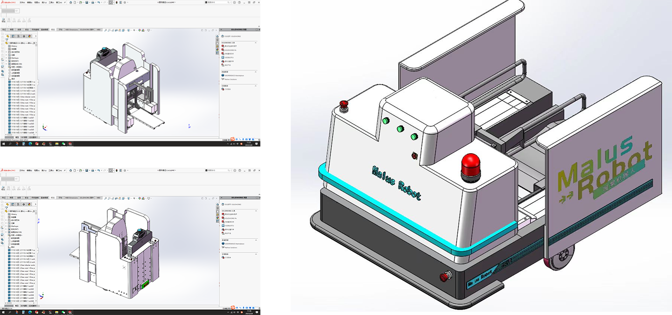The height and width of the screenshot is (315, 672).
Task: Open SOLIDWORKS Rx link in bottom task pane
Action: [231, 218]
